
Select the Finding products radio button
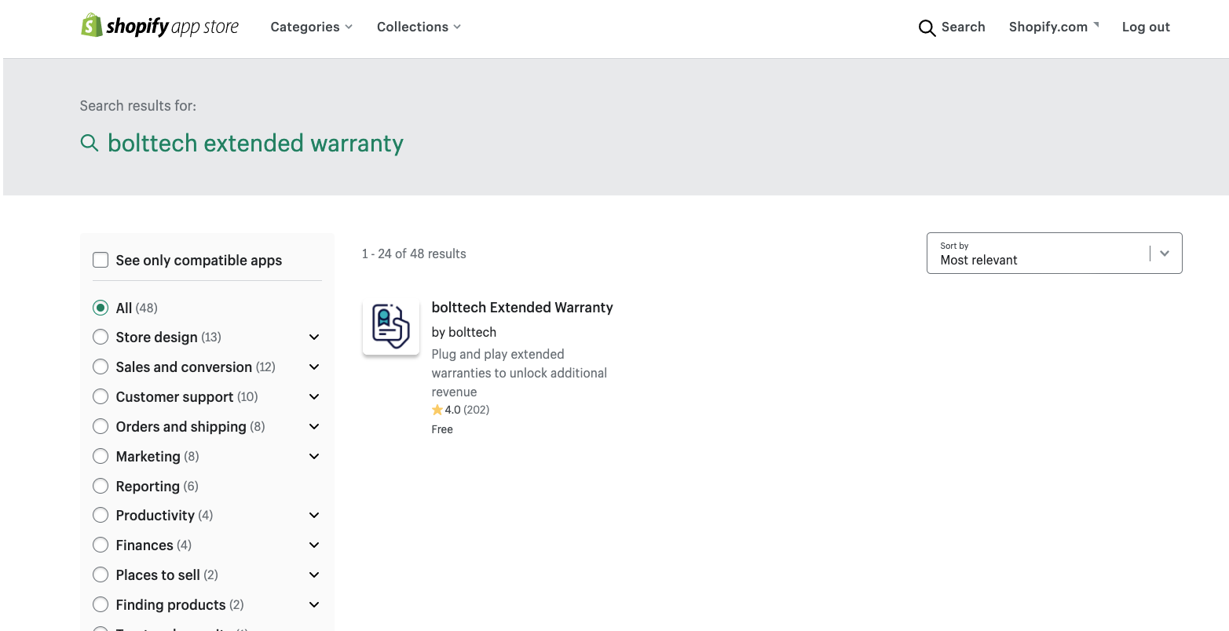tap(101, 604)
